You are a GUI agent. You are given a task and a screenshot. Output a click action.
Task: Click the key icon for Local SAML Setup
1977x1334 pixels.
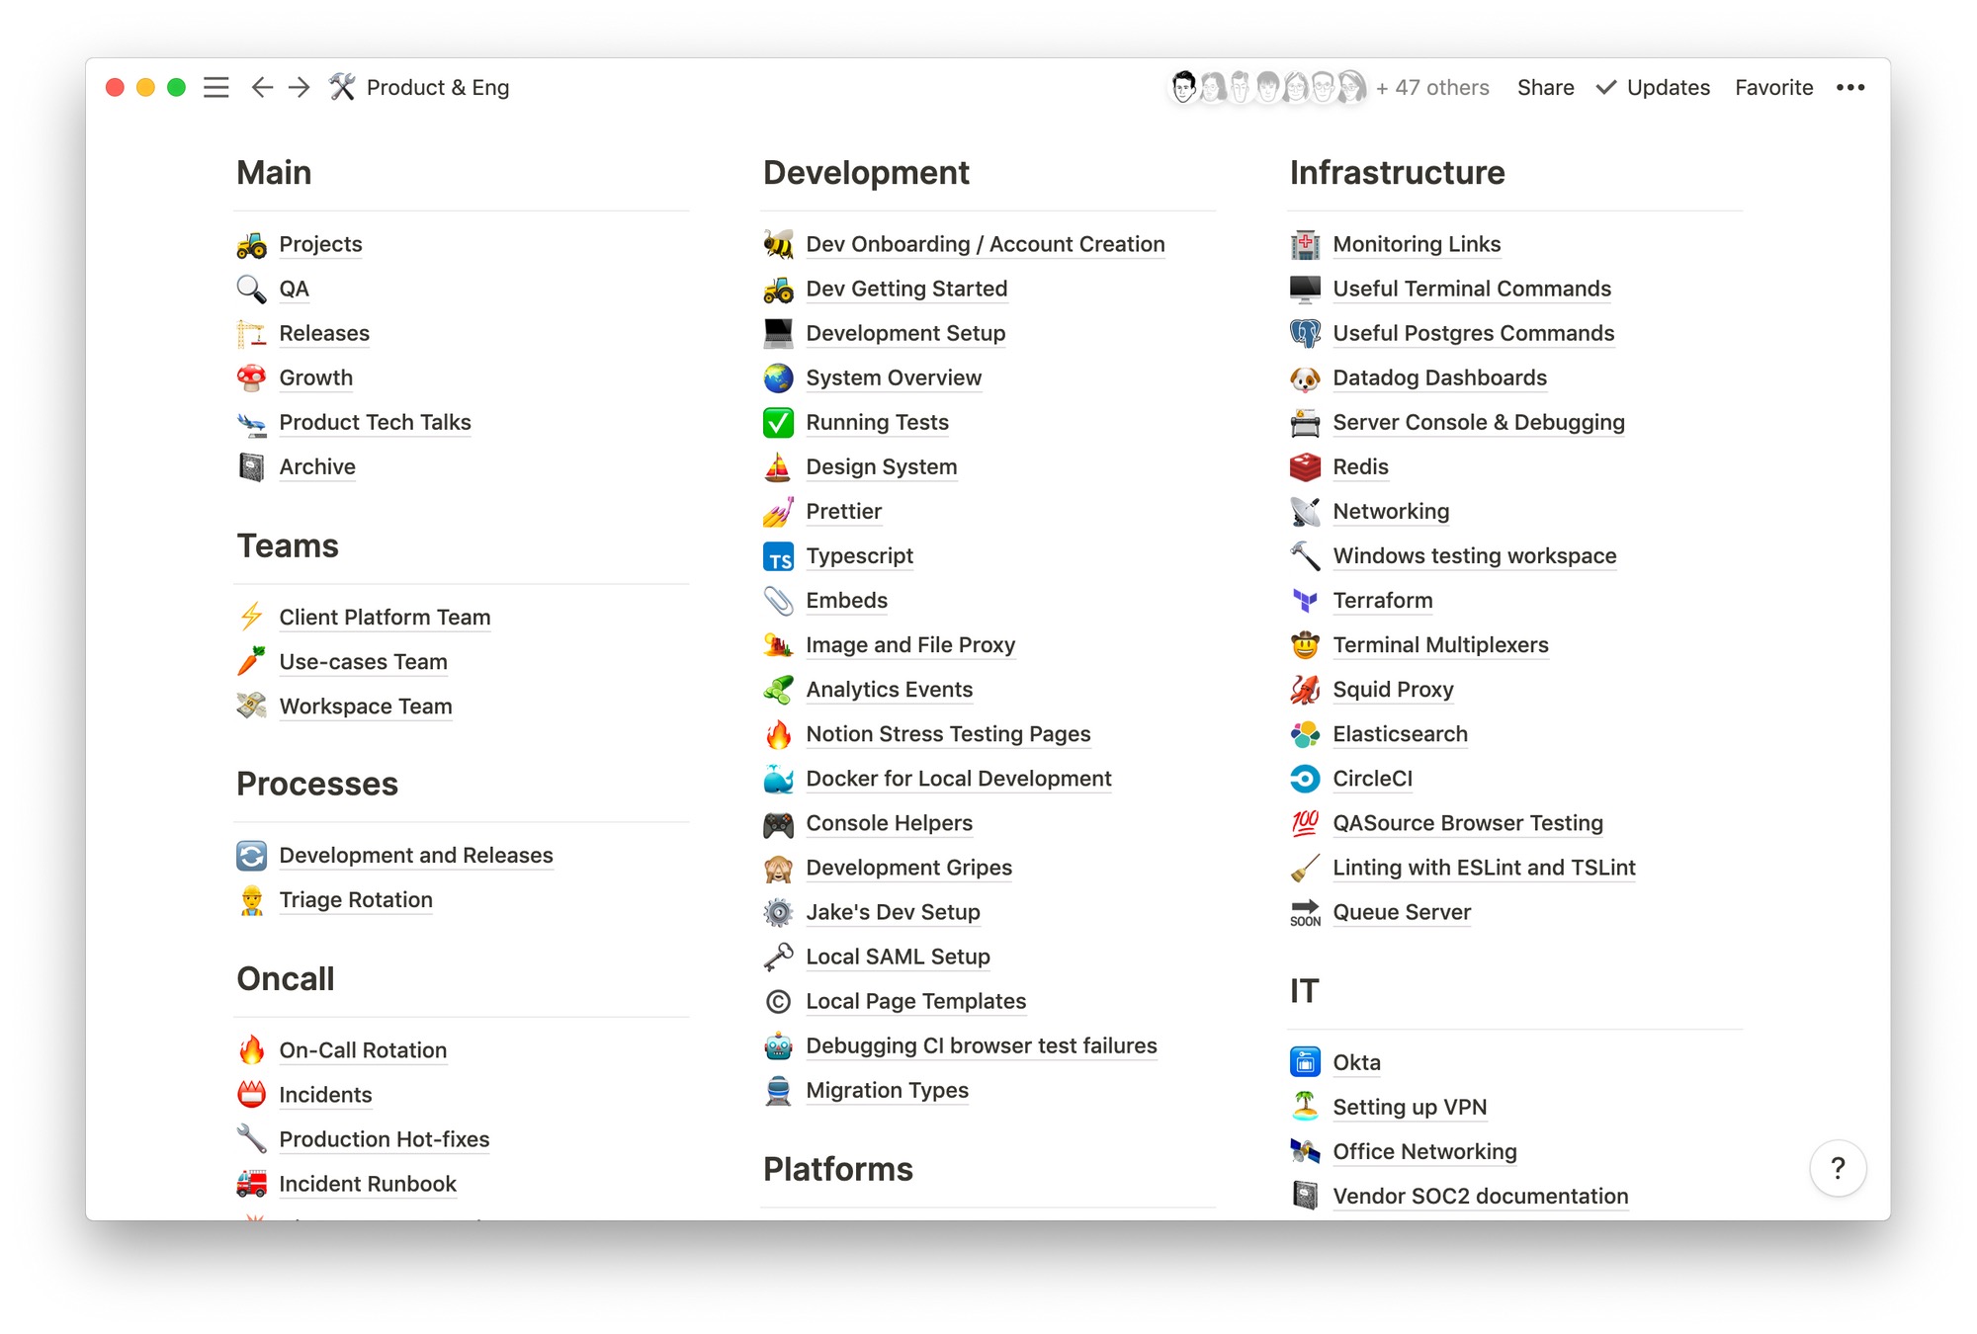click(x=779, y=957)
